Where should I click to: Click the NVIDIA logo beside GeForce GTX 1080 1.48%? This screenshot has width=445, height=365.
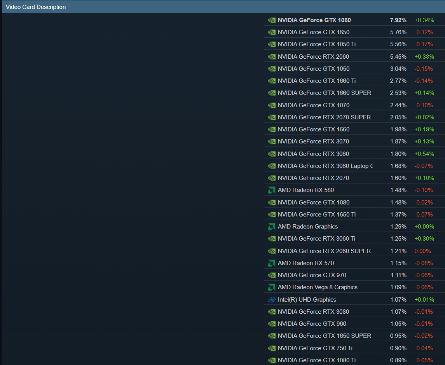[272, 203]
